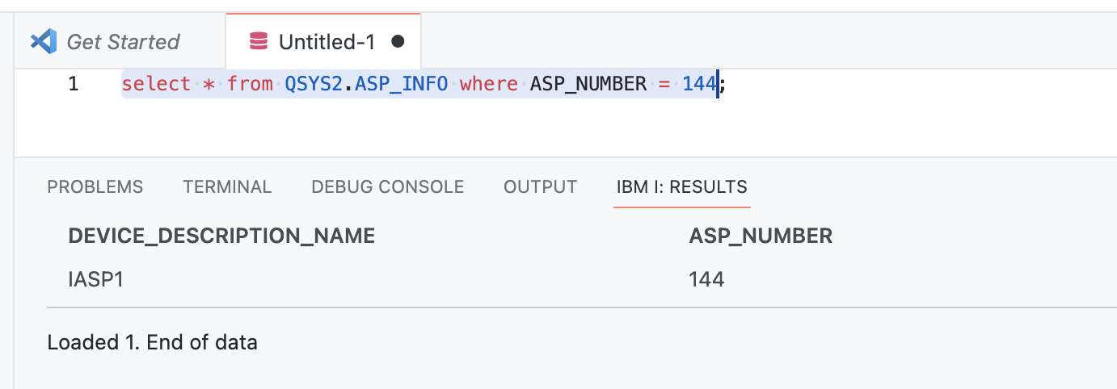Open the PROBLEMS panel tab
The image size is (1117, 389).
tap(95, 187)
